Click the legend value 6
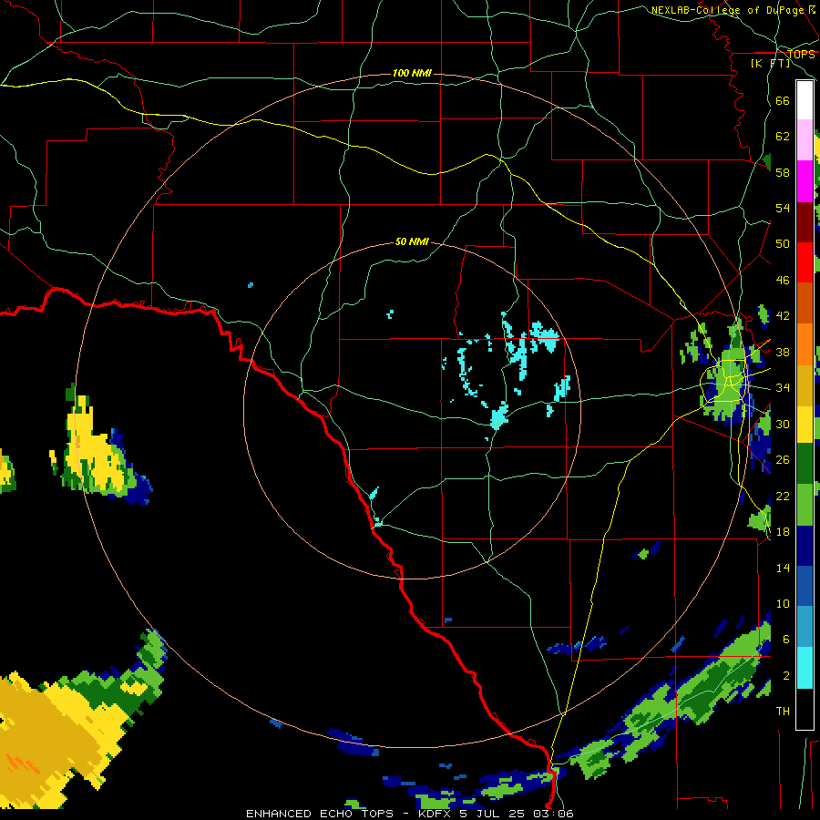 (785, 640)
